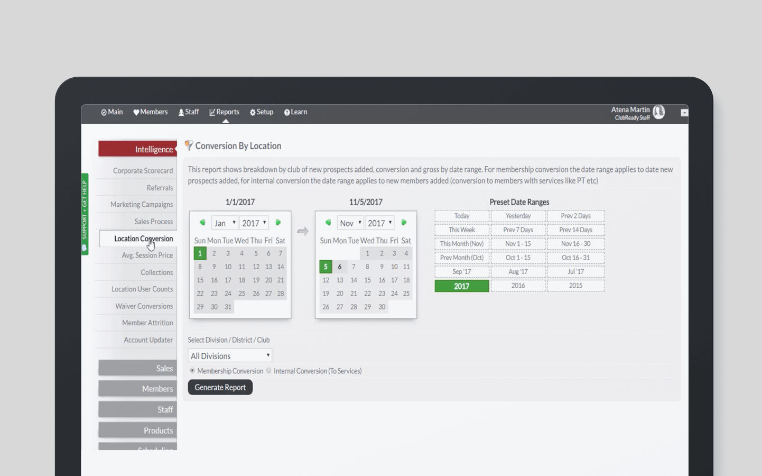
Task: Open the Support + Get Help side tab
Action: (85, 214)
